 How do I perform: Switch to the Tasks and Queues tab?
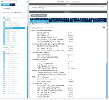point(38,19)
